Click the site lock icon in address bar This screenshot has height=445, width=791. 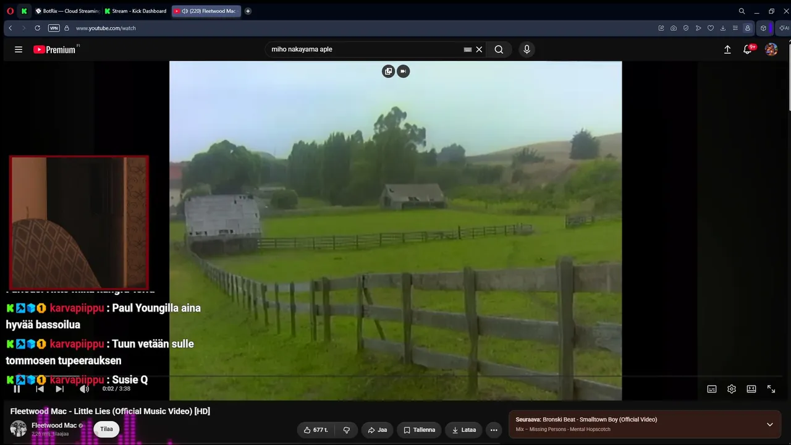[x=67, y=28]
